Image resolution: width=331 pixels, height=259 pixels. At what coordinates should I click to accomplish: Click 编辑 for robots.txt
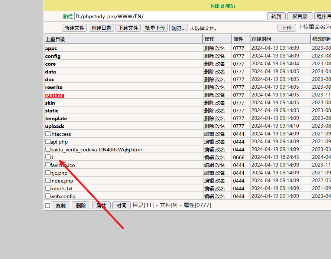[209, 188]
